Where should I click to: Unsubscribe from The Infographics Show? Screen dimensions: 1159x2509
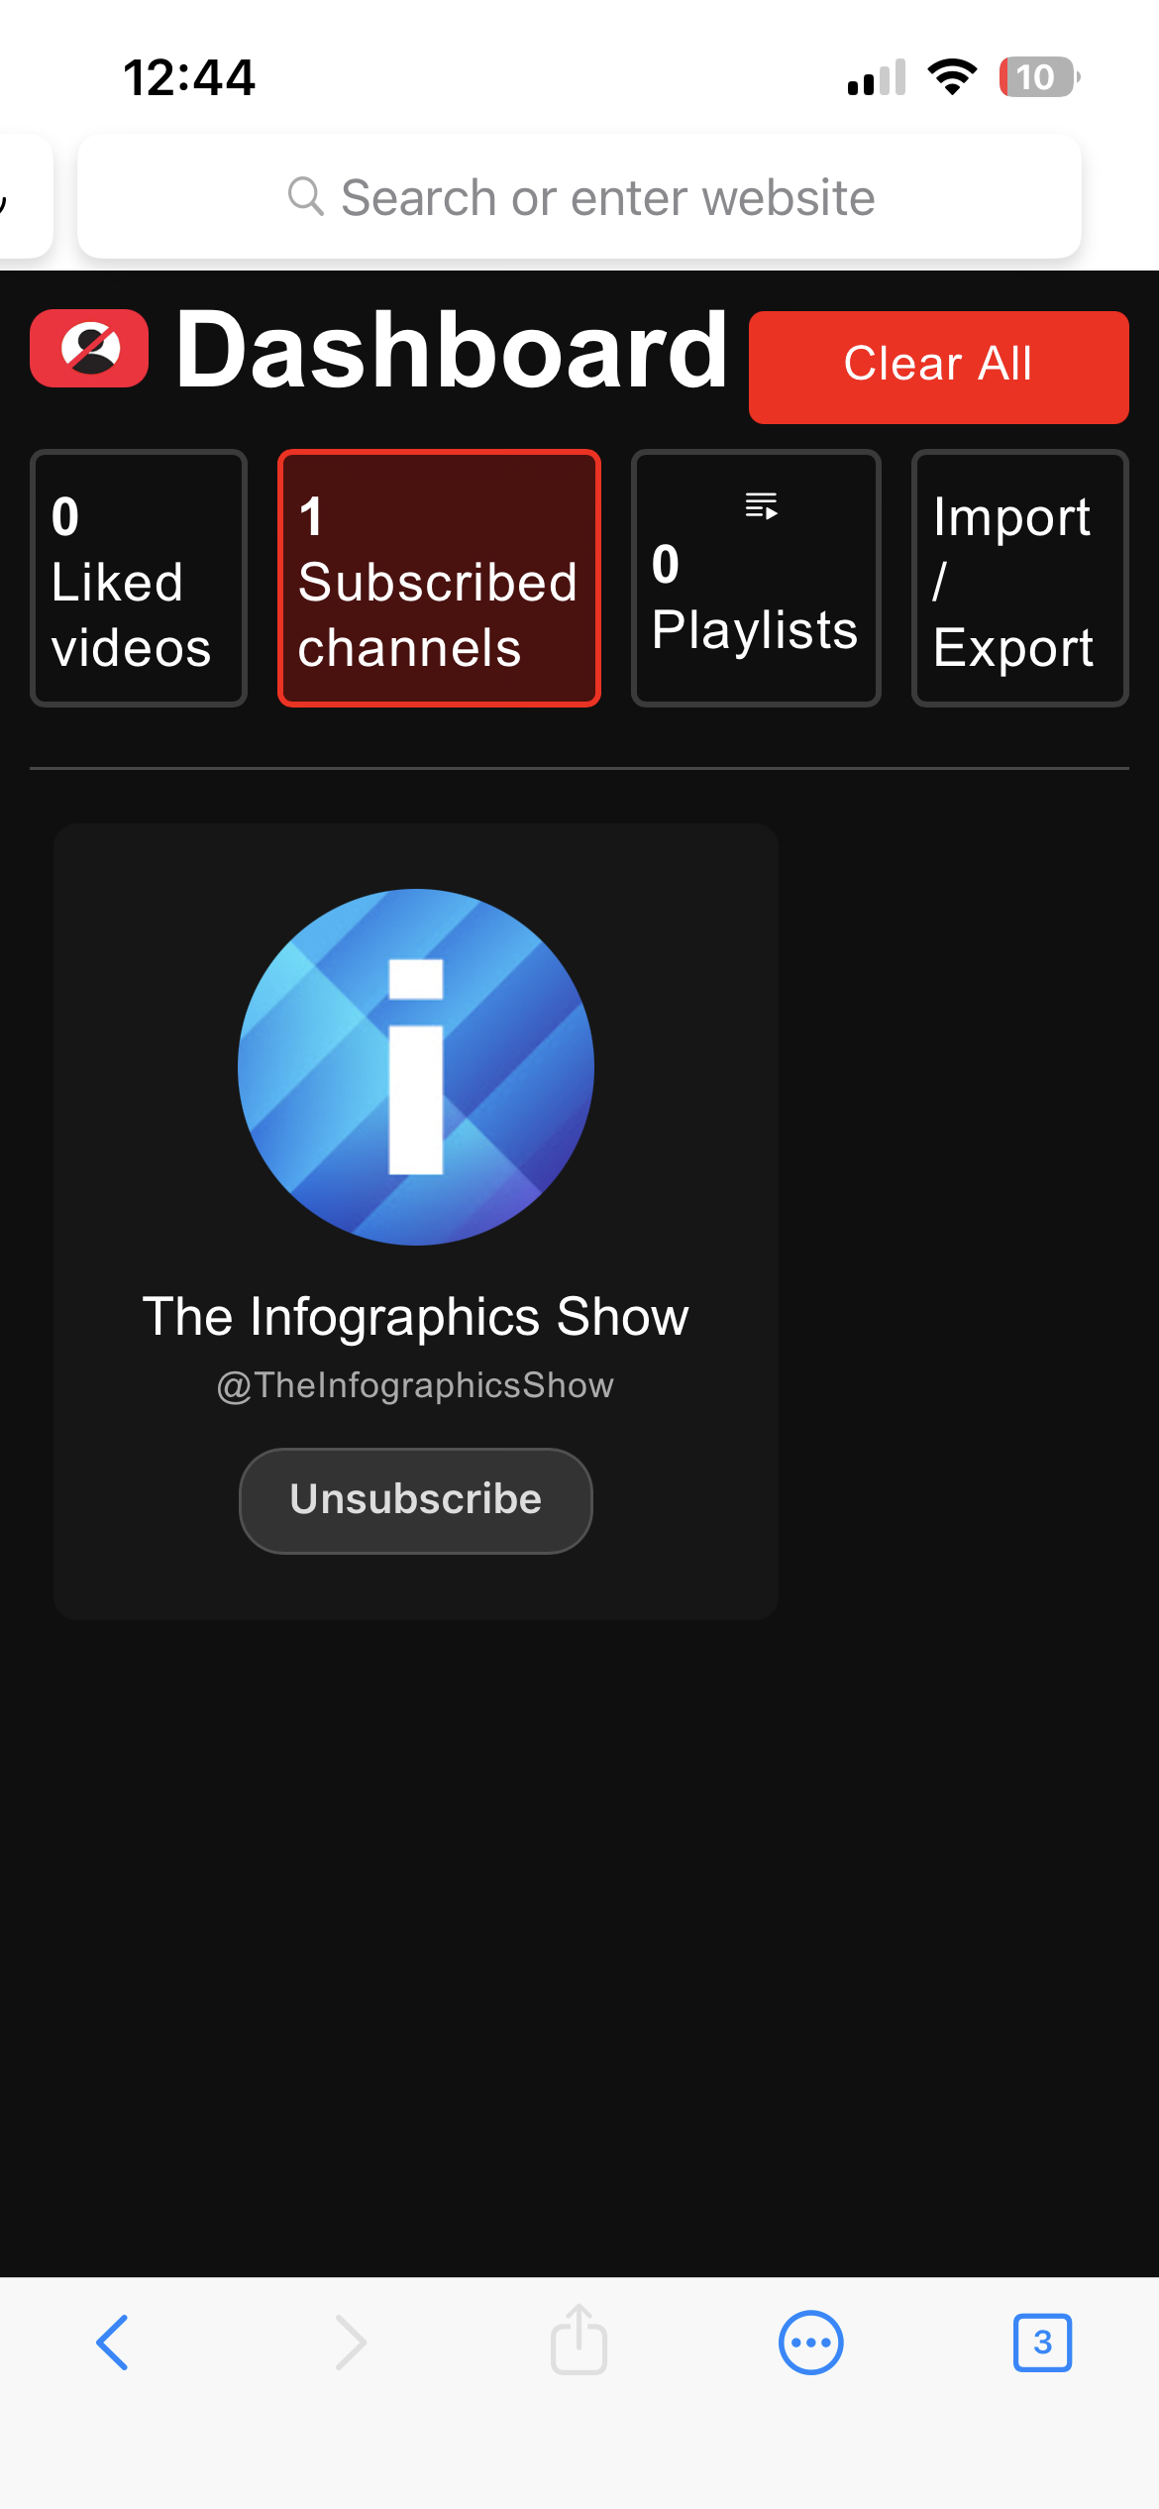coord(416,1500)
